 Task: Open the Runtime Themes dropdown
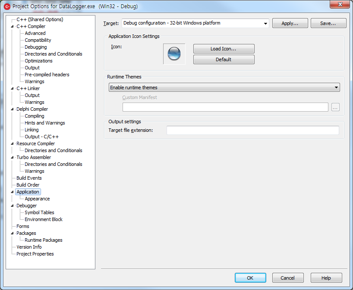224,87
